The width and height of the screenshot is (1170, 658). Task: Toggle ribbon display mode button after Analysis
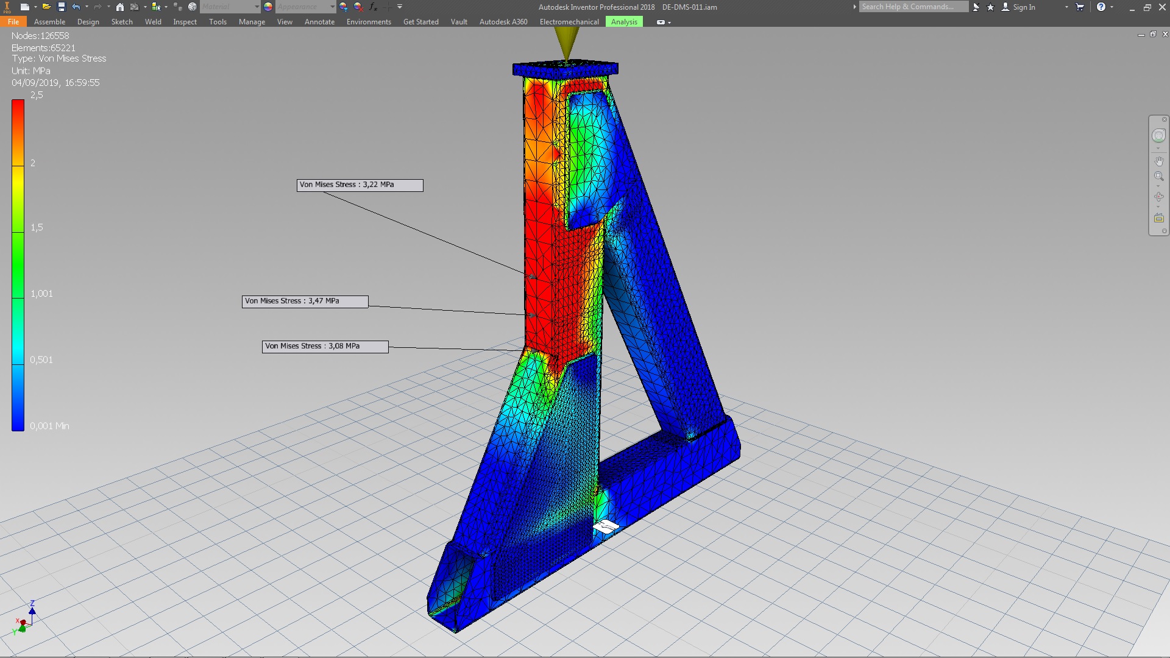tap(663, 22)
